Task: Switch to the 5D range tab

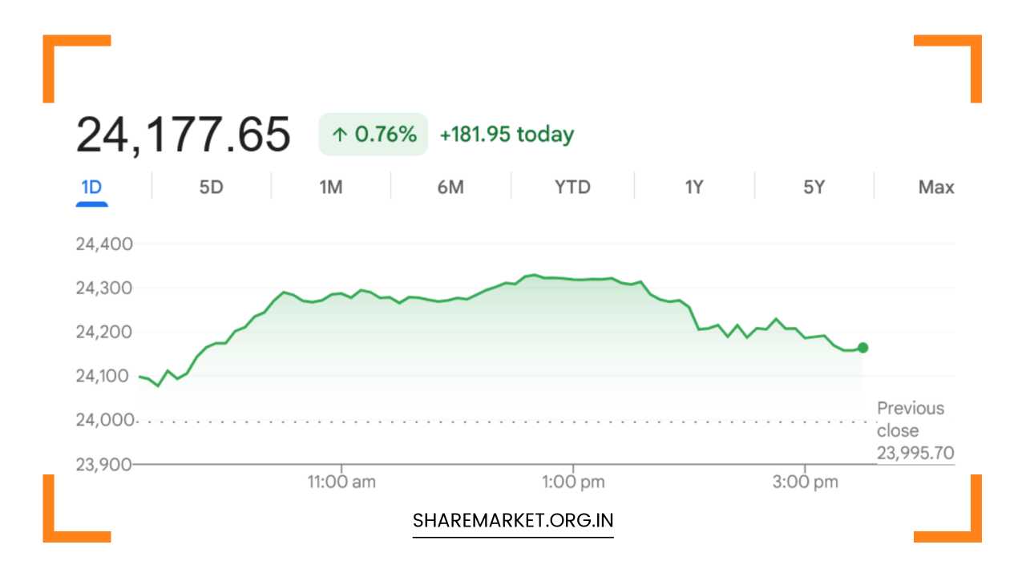Action: point(211,188)
